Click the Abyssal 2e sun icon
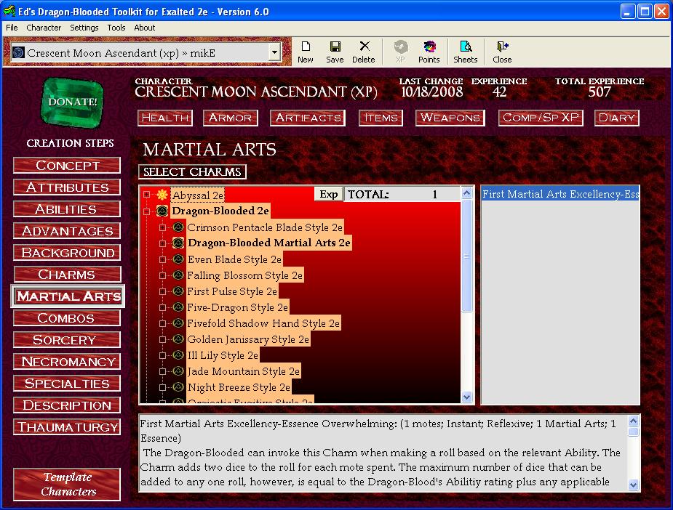Image resolution: width=673 pixels, height=510 pixels. pyautogui.click(x=162, y=195)
